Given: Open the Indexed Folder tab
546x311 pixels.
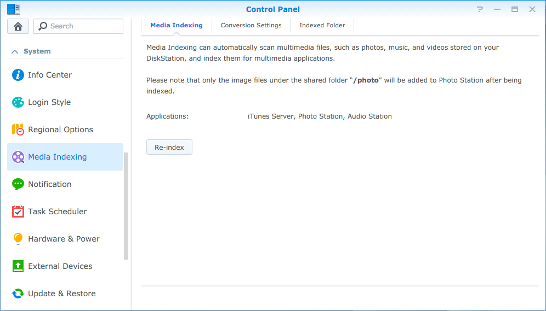Looking at the screenshot, I should [322, 25].
